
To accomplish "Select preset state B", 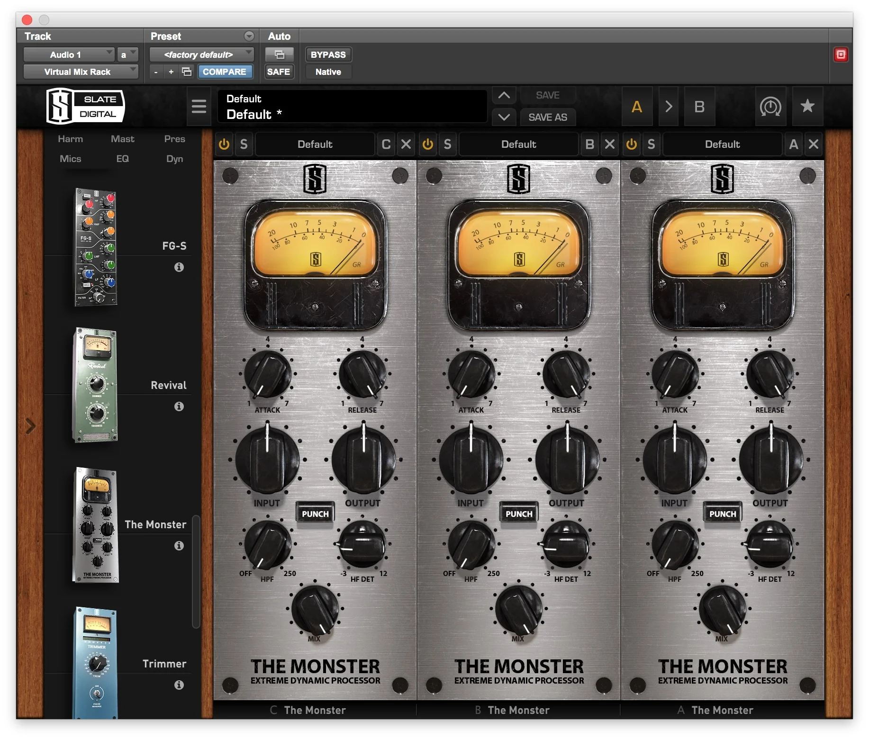I will (699, 106).
